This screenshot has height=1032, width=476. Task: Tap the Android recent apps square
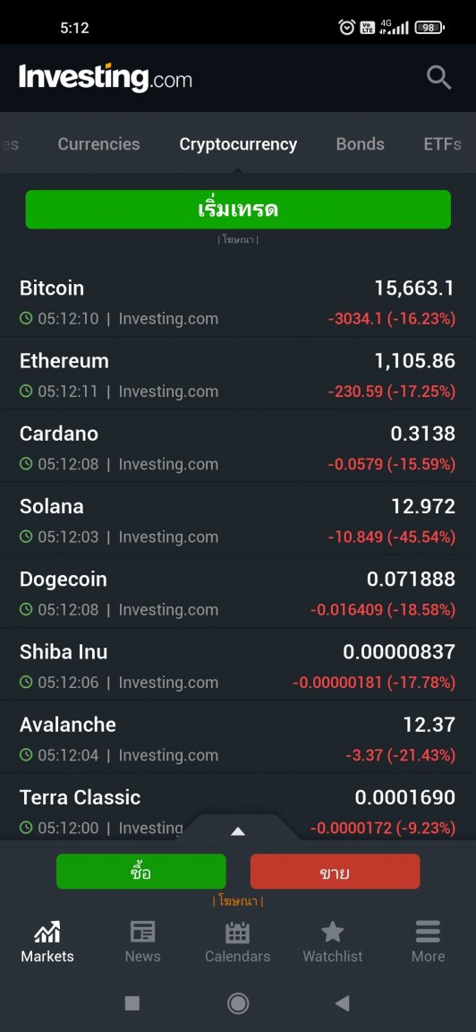click(x=132, y=1003)
